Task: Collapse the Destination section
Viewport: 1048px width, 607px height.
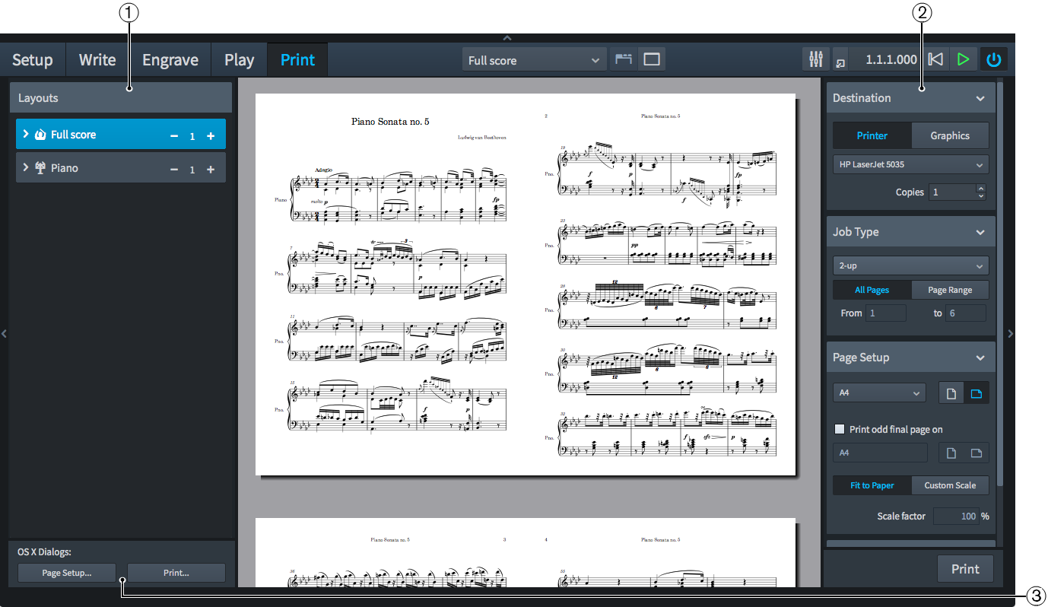Action: pyautogui.click(x=980, y=98)
